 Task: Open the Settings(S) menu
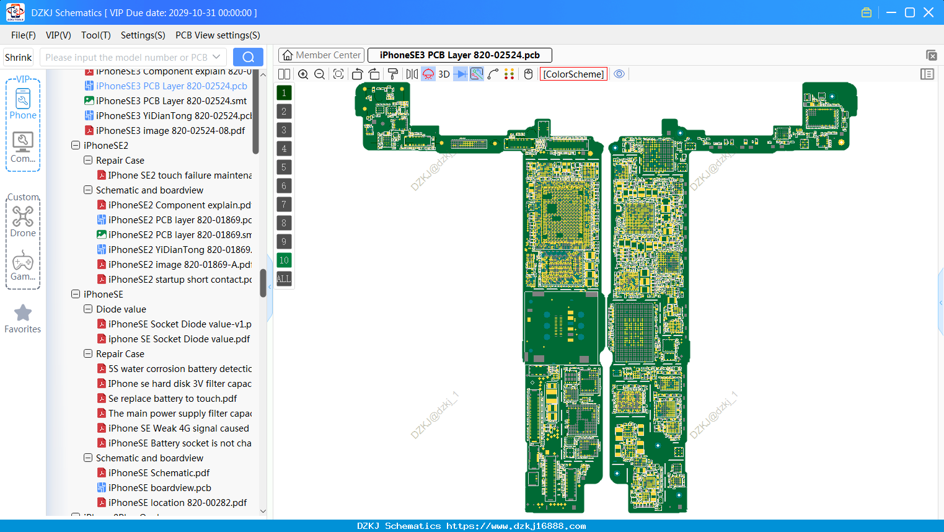[143, 35]
